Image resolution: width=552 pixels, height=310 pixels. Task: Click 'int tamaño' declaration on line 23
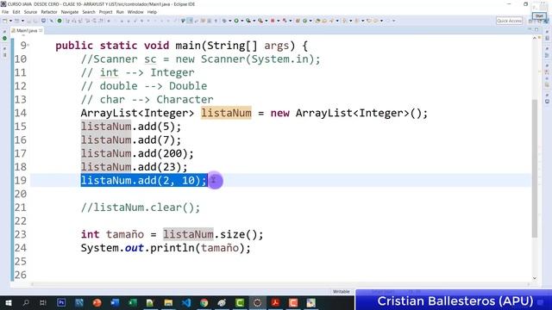112,234
